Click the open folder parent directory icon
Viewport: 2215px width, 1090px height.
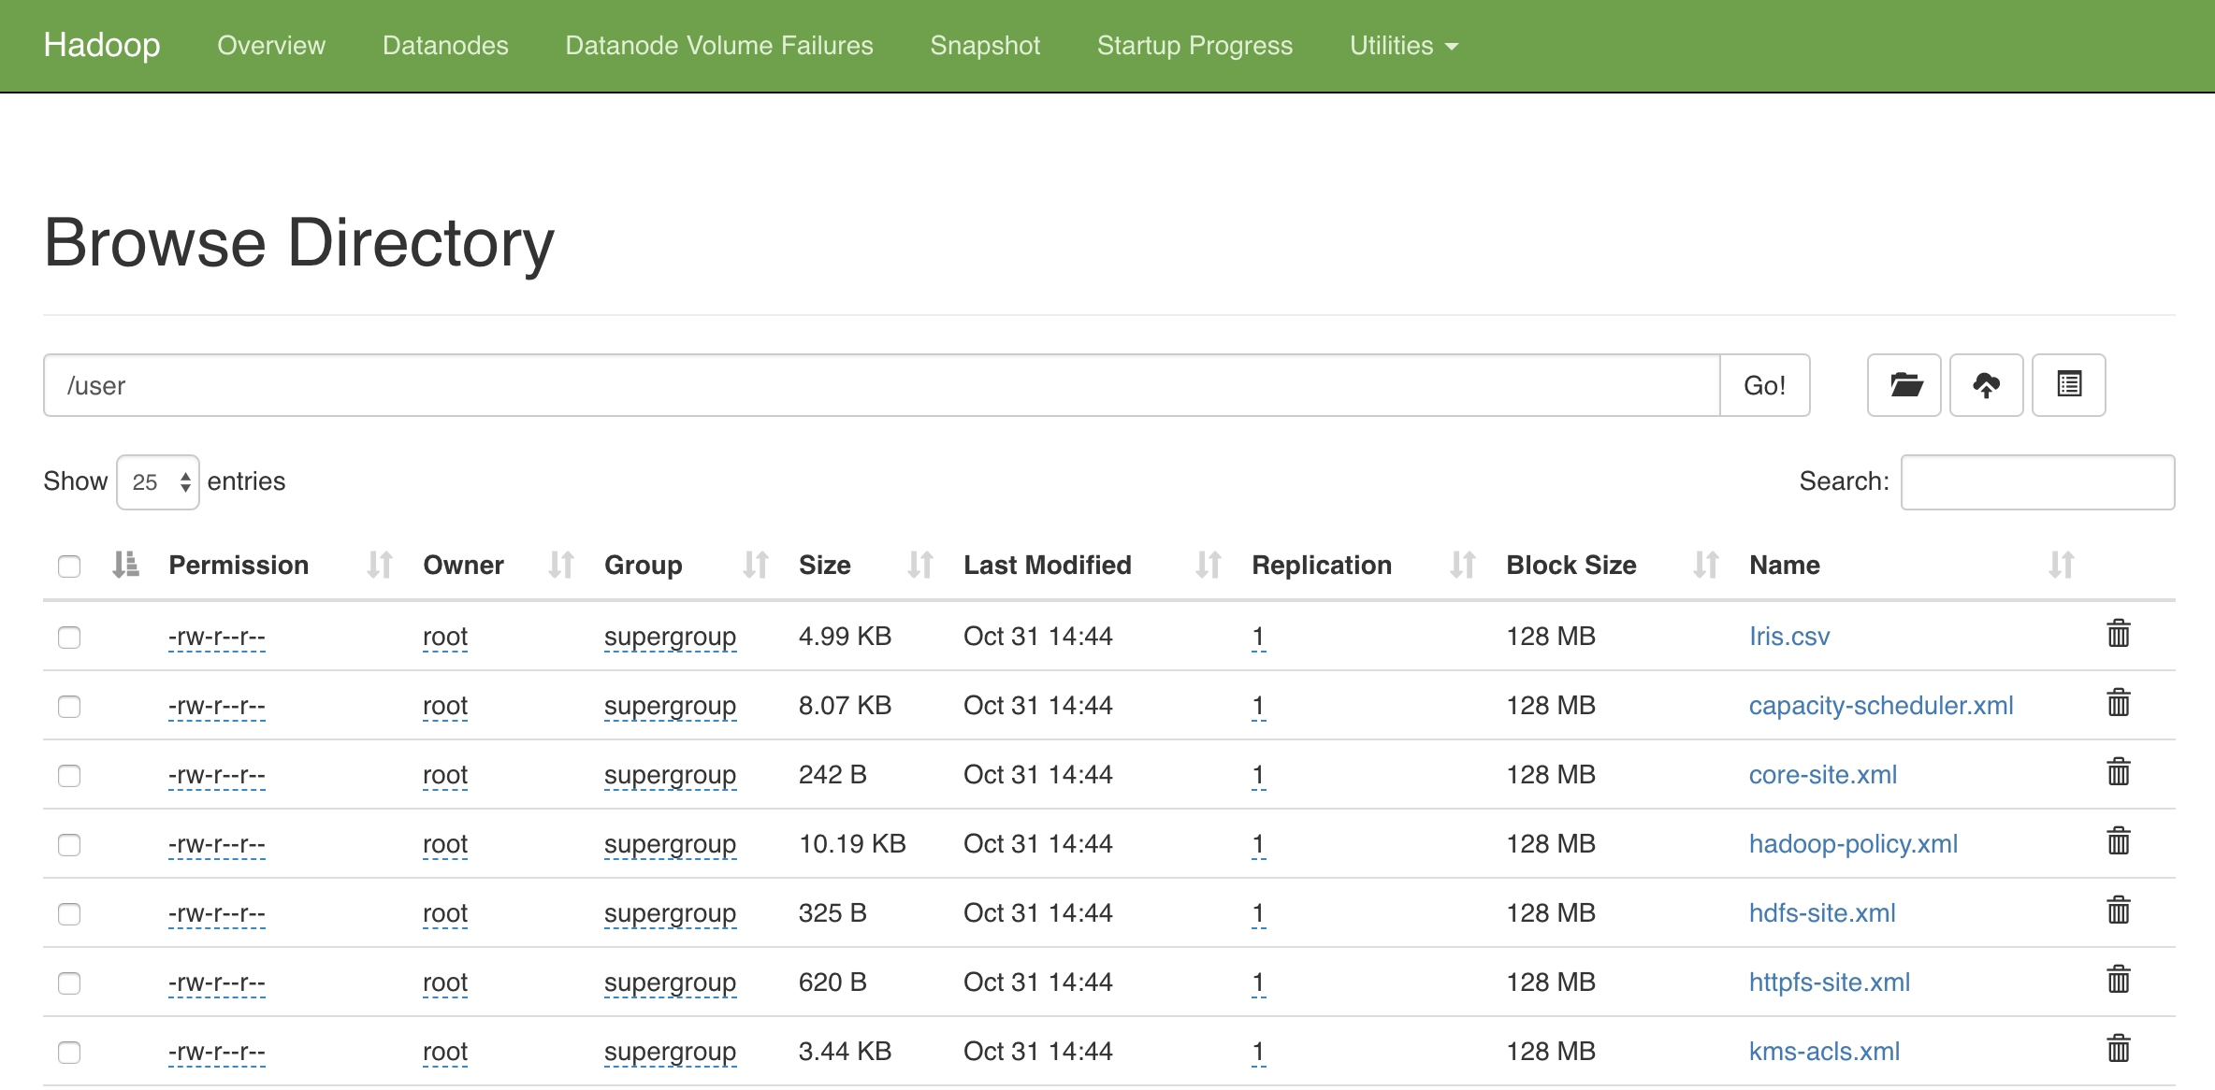tap(1904, 385)
